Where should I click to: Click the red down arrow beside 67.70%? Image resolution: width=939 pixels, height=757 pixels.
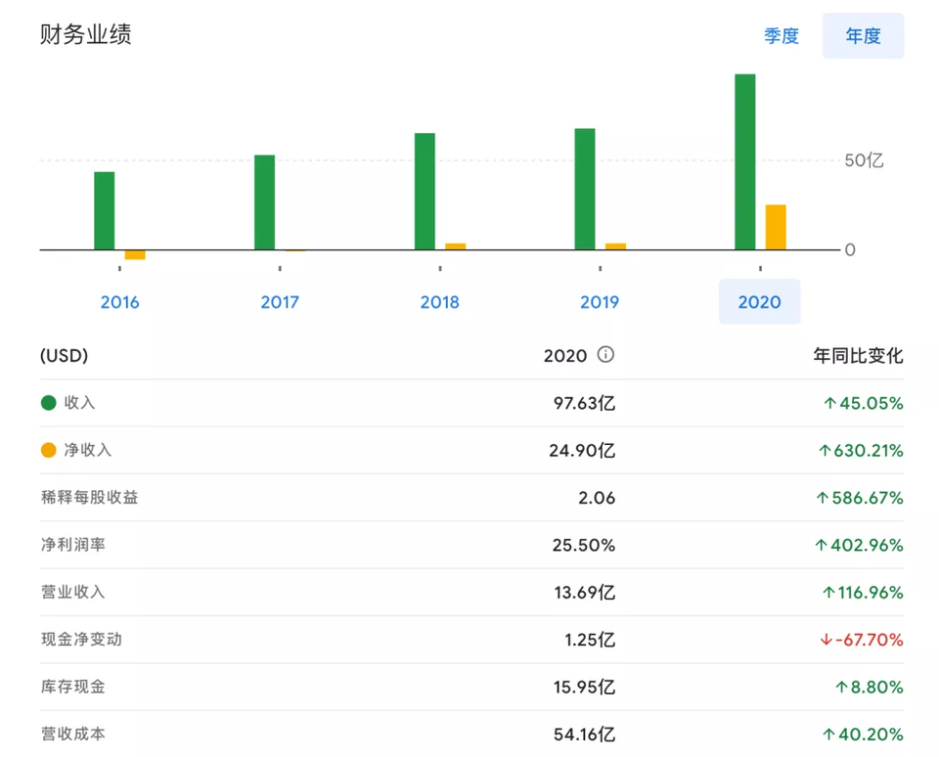[x=826, y=640]
